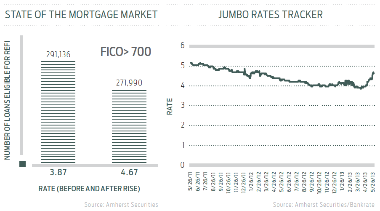The height and width of the screenshot is (211, 380).
Task: Click the Jumbo Rates Tracker heading
Action: 271,15
